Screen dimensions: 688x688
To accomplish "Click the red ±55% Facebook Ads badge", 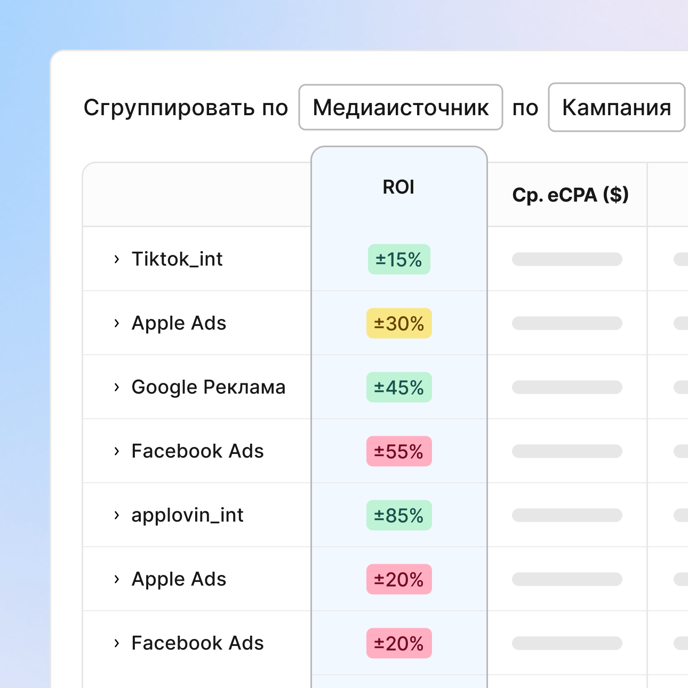I will coord(398,451).
